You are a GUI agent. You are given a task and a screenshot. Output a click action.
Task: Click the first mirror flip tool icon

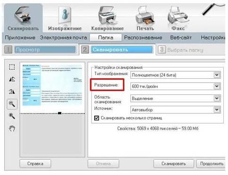pos(12,79)
